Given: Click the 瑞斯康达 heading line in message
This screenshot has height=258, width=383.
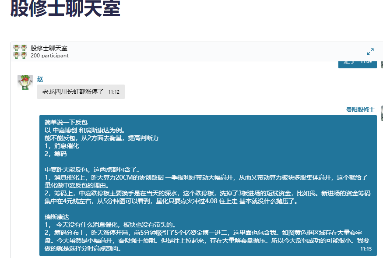Looking at the screenshot, I should tap(57, 217).
